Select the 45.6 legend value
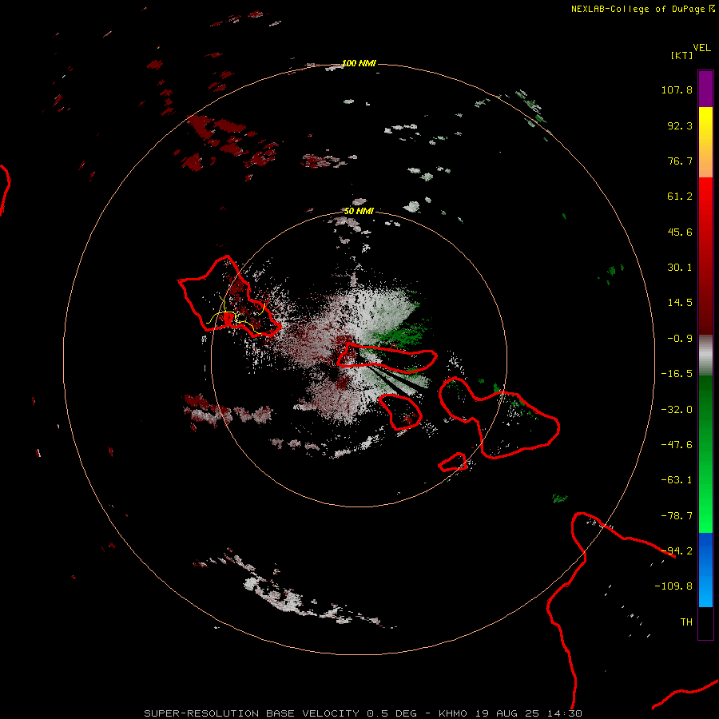This screenshot has height=719, width=719. pos(680,232)
